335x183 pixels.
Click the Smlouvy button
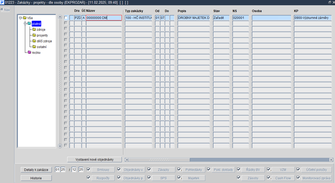(103, 170)
